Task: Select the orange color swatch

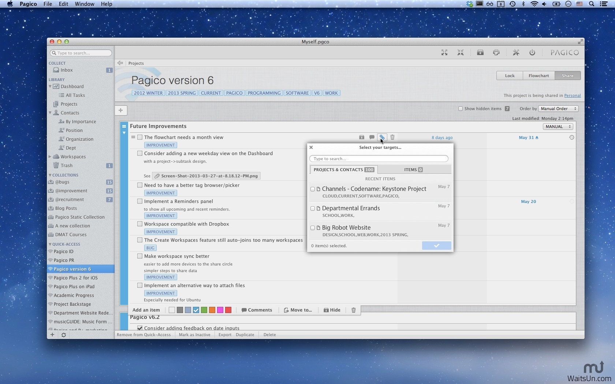Action: 212,310
